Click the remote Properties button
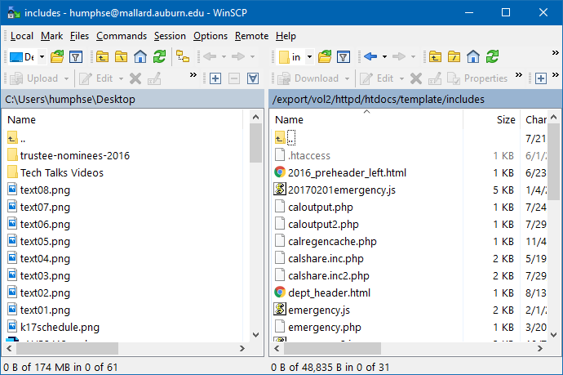 point(477,78)
